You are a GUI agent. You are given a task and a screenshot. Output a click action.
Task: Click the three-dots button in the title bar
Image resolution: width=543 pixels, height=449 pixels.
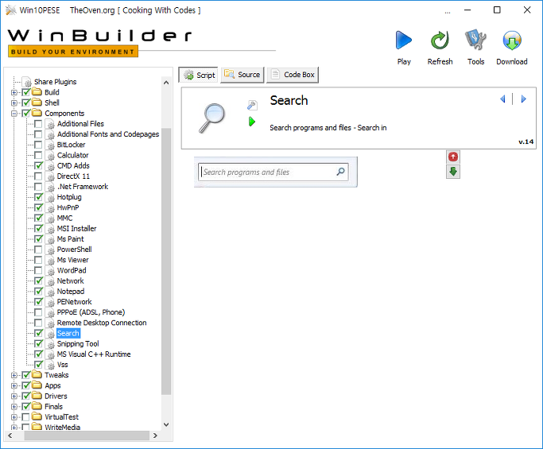448,12
